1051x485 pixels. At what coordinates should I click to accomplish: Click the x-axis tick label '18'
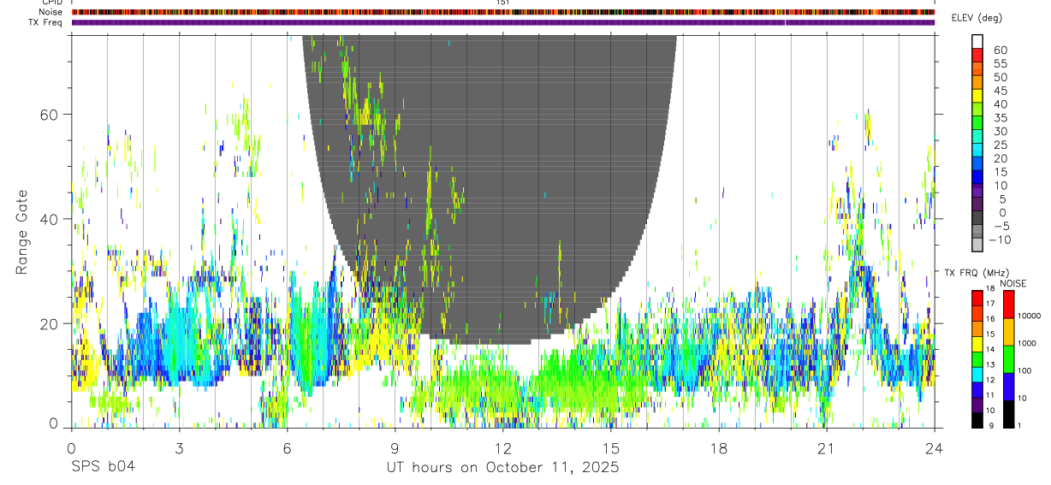(x=719, y=447)
